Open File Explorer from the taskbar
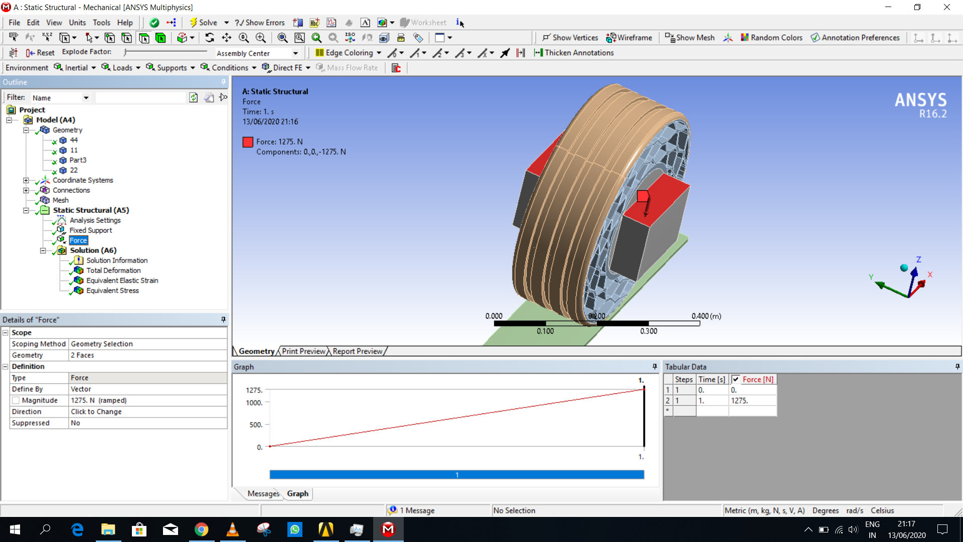The height and width of the screenshot is (542, 963). pyautogui.click(x=108, y=529)
